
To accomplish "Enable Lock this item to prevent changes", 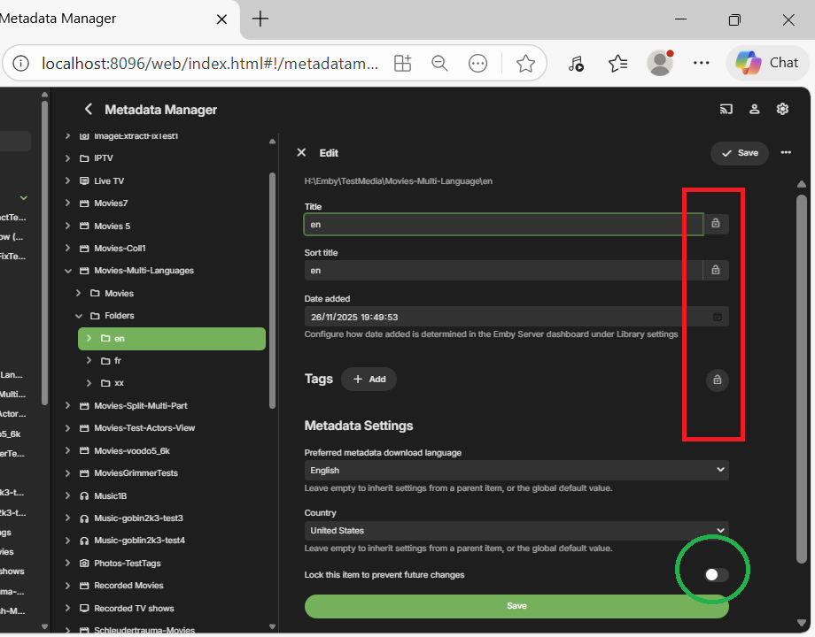I will (x=716, y=575).
